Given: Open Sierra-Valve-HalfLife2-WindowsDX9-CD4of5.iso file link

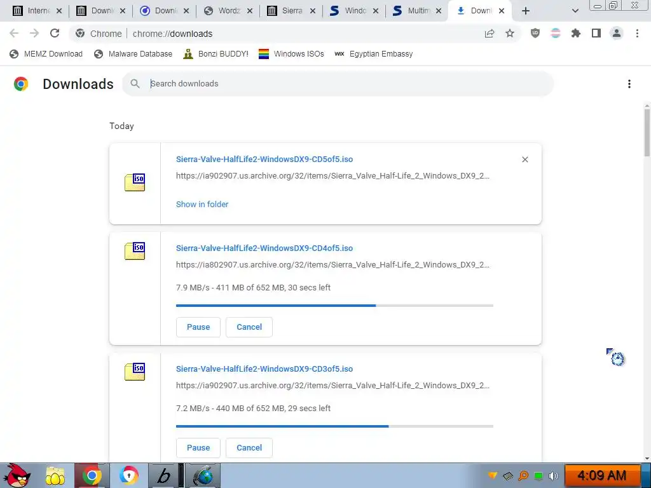Looking at the screenshot, I should tap(264, 248).
